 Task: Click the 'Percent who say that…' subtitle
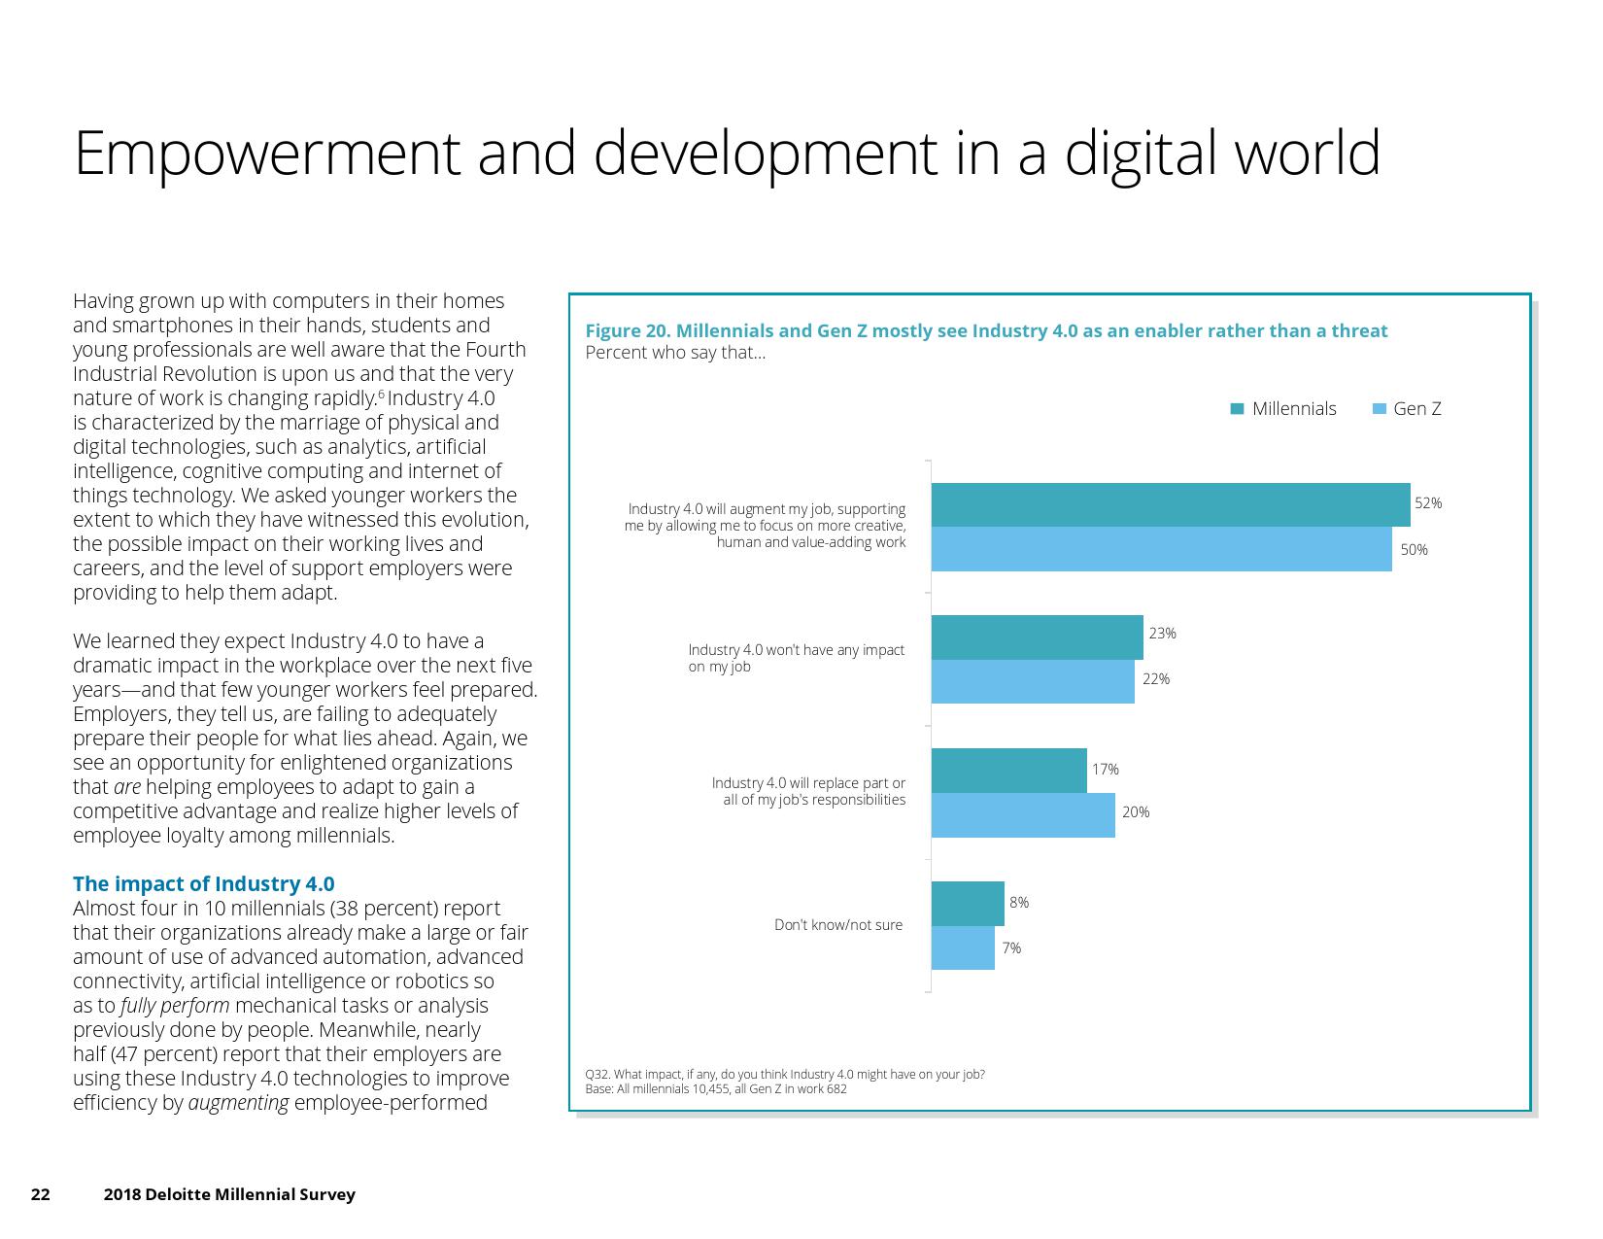[x=675, y=353]
